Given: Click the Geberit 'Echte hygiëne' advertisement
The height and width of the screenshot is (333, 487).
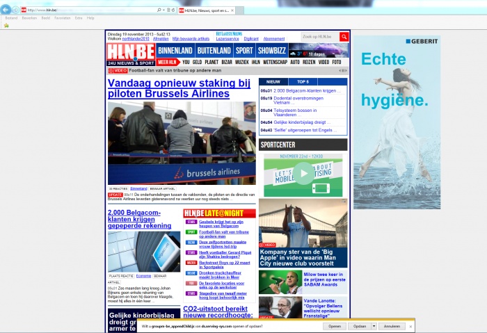Looking at the screenshot, I should 397,122.
